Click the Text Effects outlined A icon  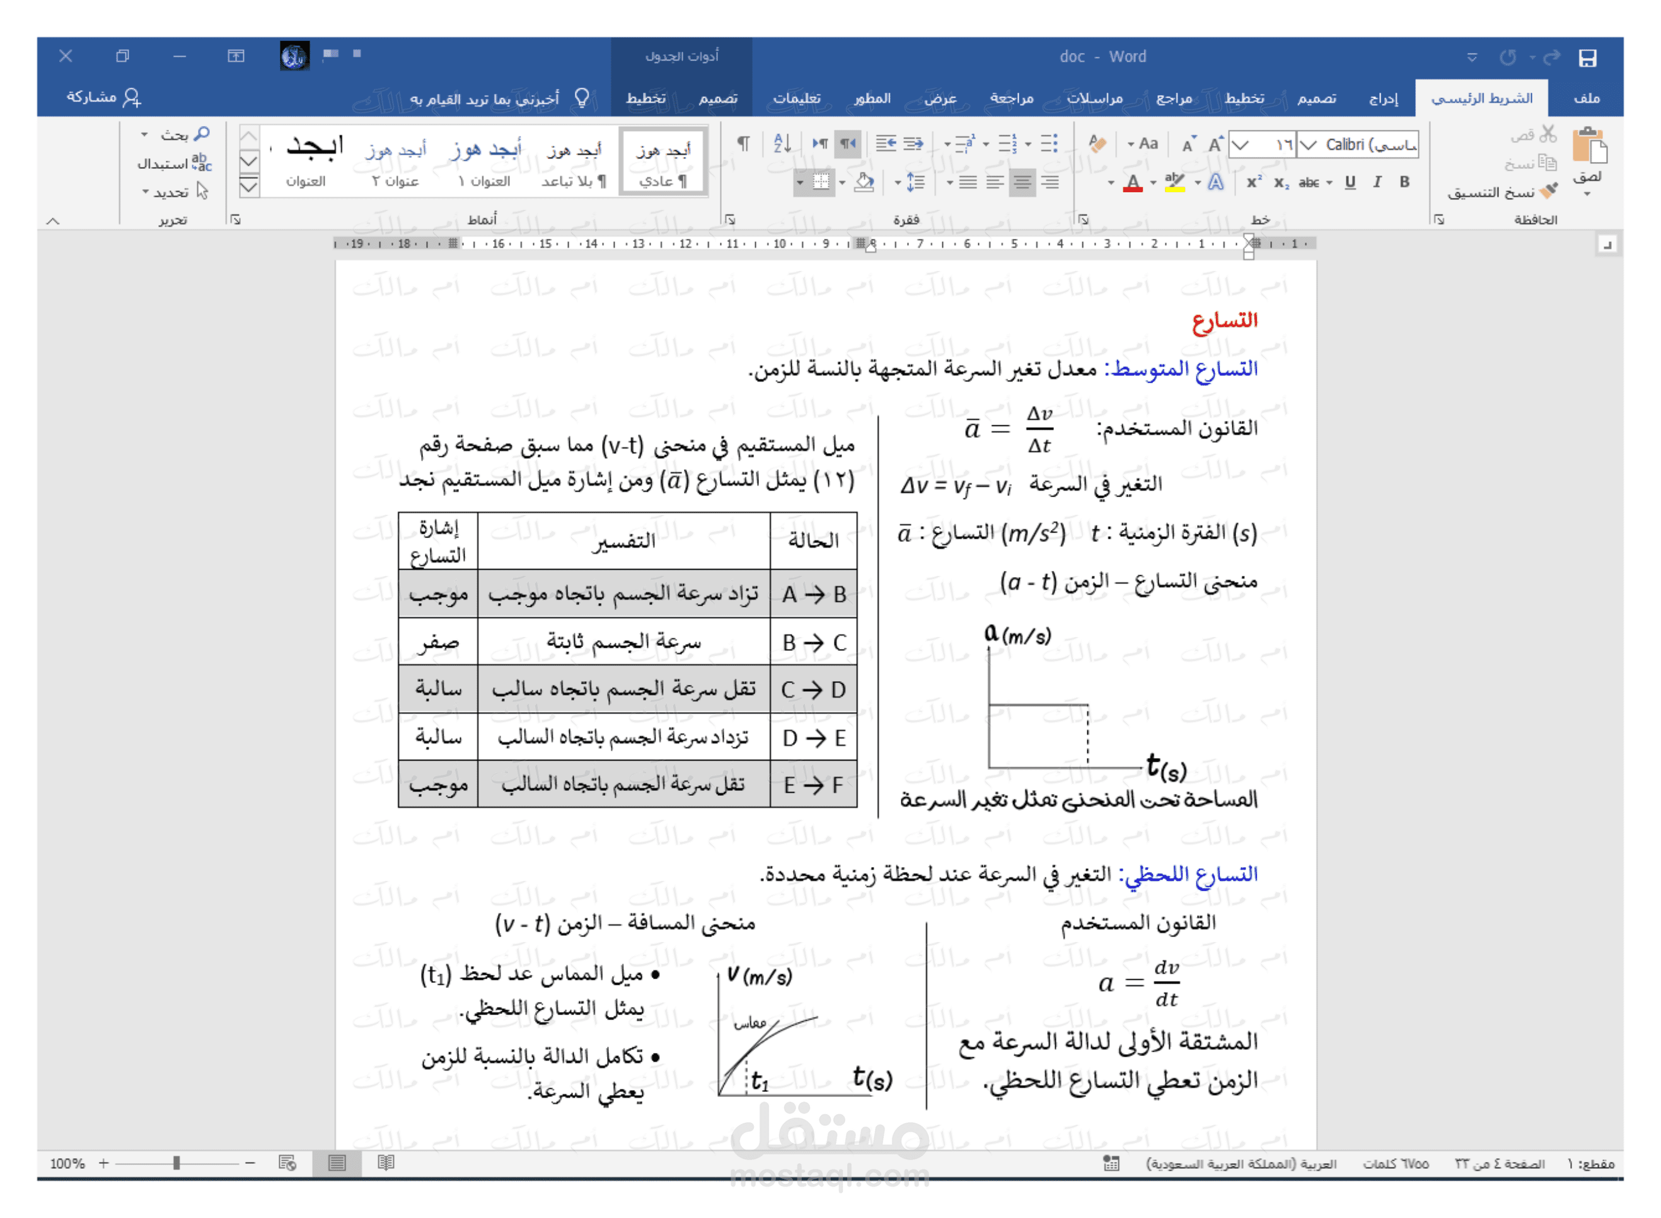pos(1215,182)
